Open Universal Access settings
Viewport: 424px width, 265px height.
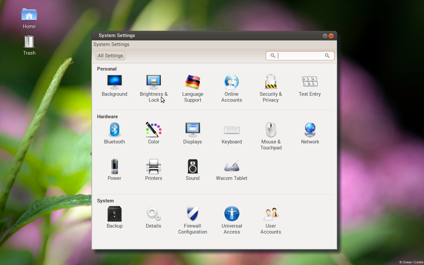click(x=232, y=214)
